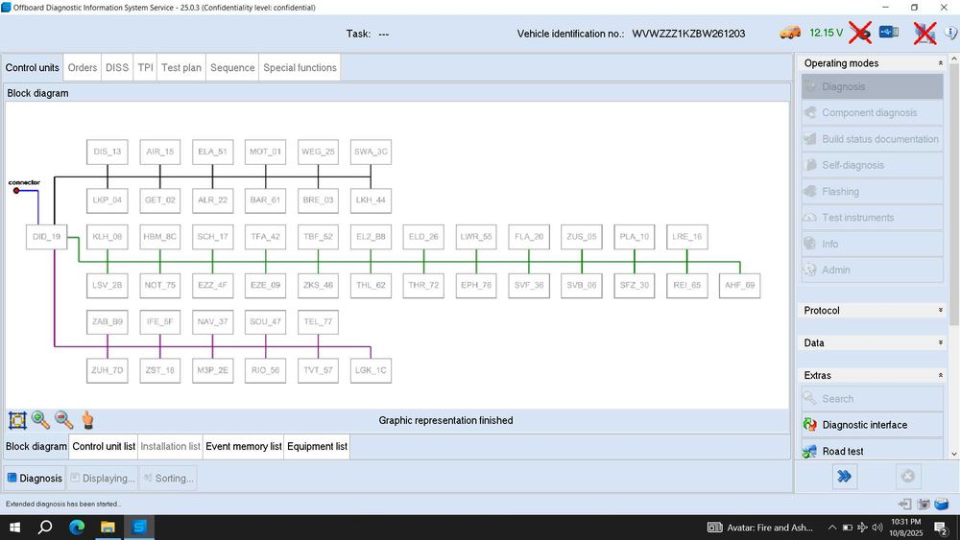Image resolution: width=960 pixels, height=540 pixels.
Task: Expand the Data section
Action: click(941, 342)
